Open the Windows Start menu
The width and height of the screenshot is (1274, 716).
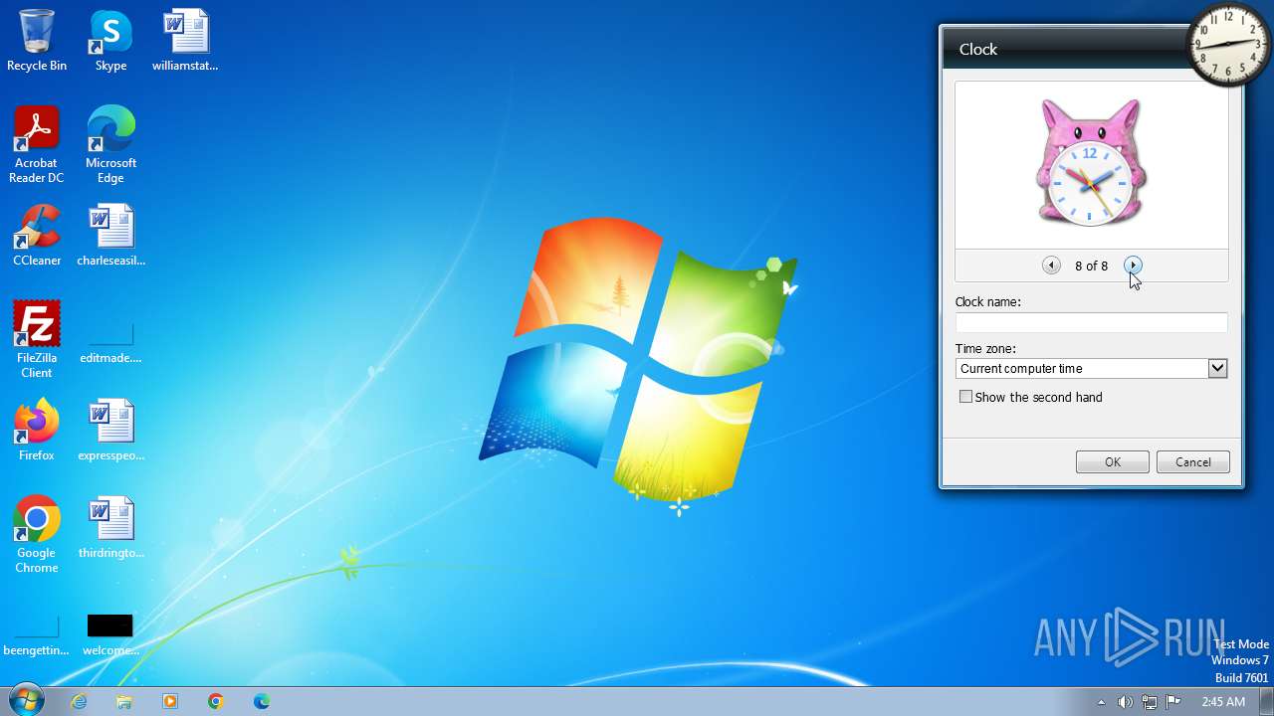tap(25, 700)
